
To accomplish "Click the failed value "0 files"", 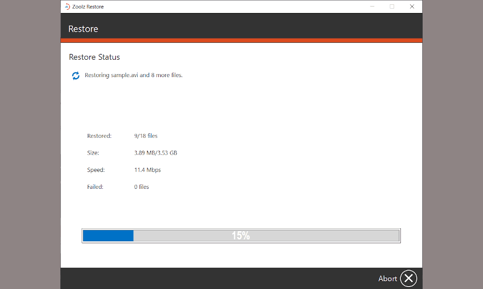I will click(142, 187).
